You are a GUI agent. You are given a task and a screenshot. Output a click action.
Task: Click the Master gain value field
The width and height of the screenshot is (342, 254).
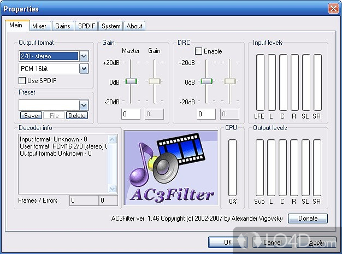[131, 114]
